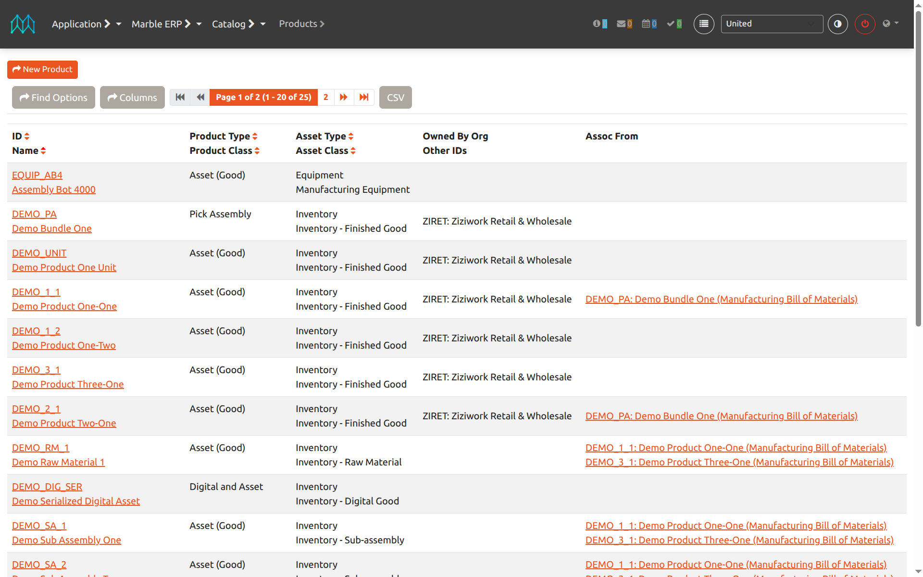Click the Marble logo icon

point(23,24)
